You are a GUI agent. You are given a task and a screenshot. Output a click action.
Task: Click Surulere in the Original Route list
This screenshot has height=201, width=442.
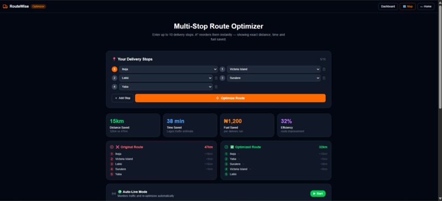121,169
